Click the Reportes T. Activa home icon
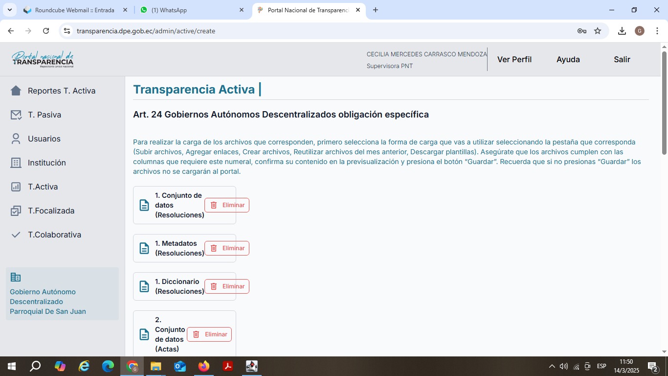This screenshot has width=668, height=376. point(16,91)
